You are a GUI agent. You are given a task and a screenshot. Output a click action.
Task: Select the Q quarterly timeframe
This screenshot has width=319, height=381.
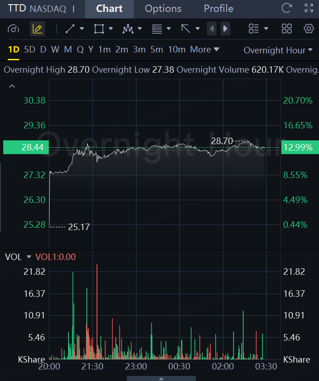(x=80, y=50)
